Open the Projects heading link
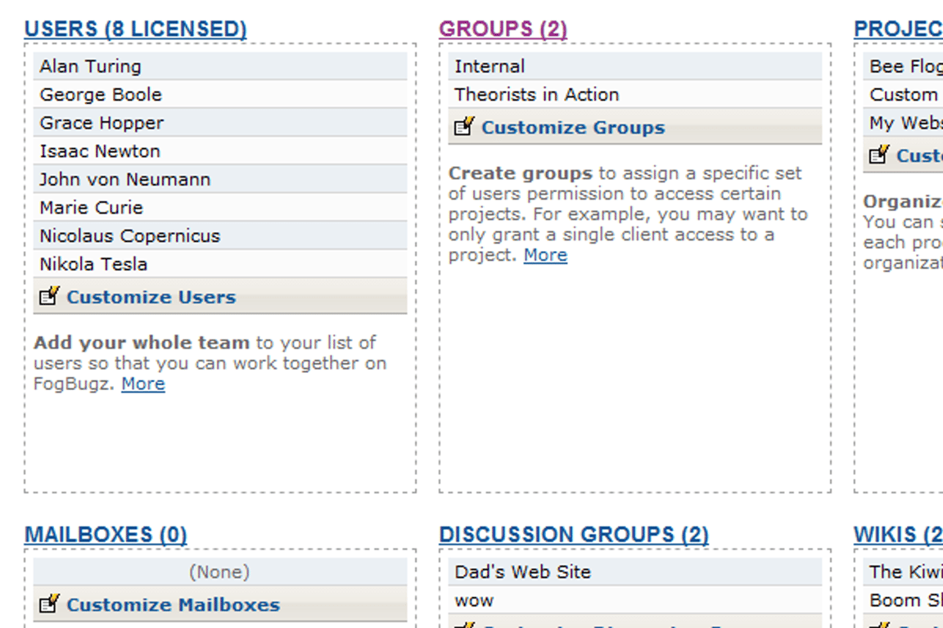 [x=899, y=29]
